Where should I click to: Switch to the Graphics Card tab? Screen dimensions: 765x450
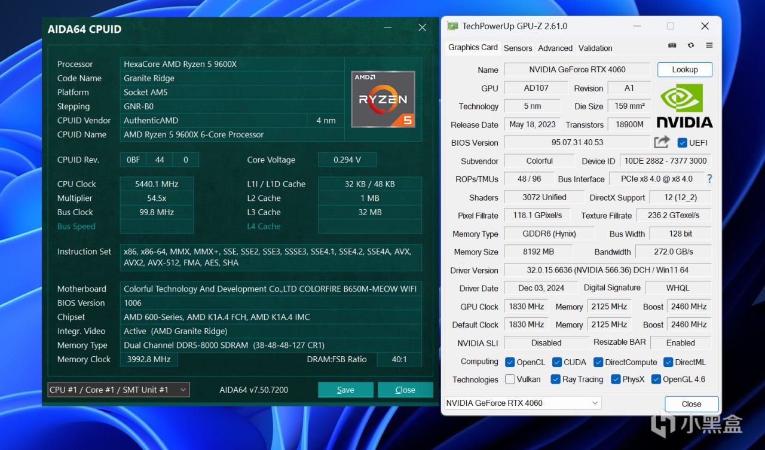pos(473,47)
